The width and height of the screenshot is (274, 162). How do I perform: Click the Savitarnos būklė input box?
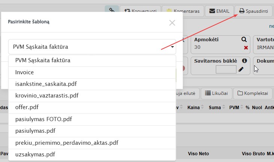[226, 69]
